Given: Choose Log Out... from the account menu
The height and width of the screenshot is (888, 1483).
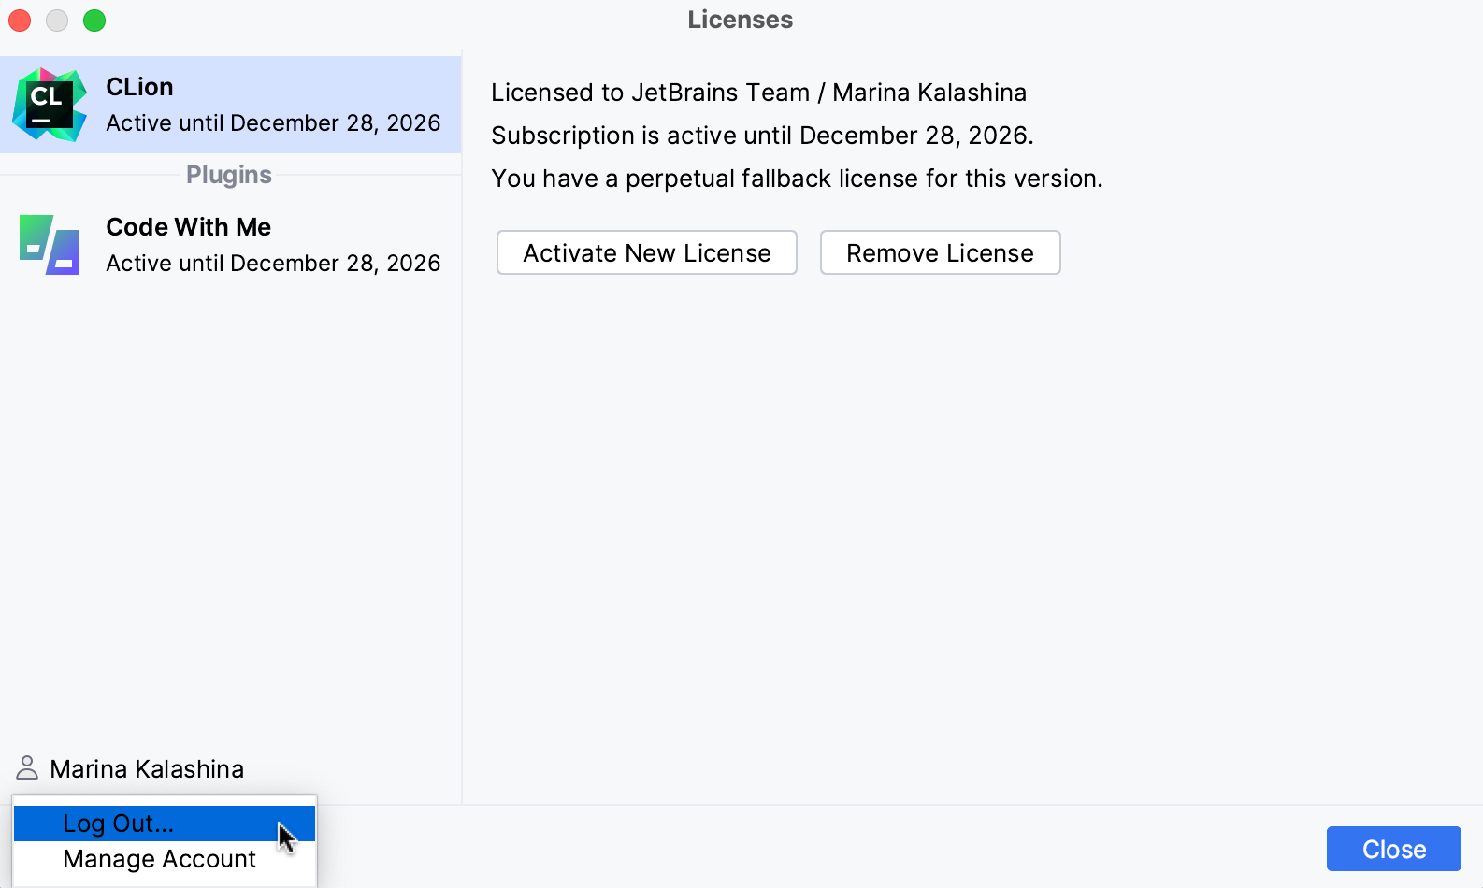Looking at the screenshot, I should 119,824.
